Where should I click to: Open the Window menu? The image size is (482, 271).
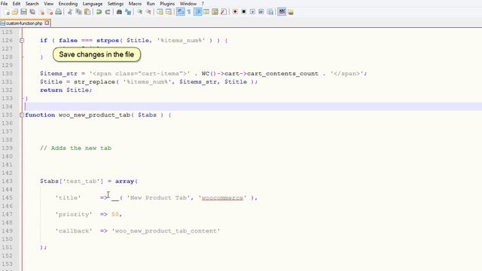pyautogui.click(x=188, y=4)
